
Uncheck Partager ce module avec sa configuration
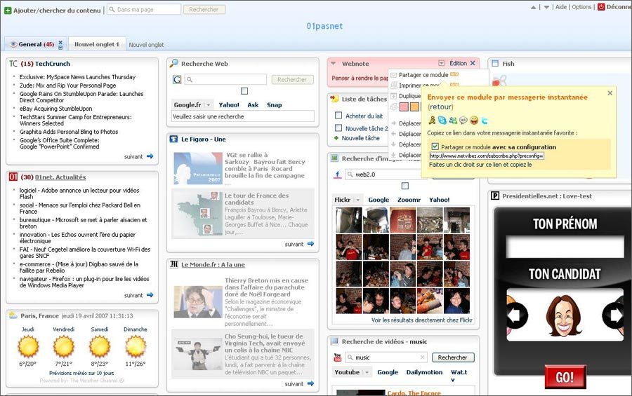[435, 146]
